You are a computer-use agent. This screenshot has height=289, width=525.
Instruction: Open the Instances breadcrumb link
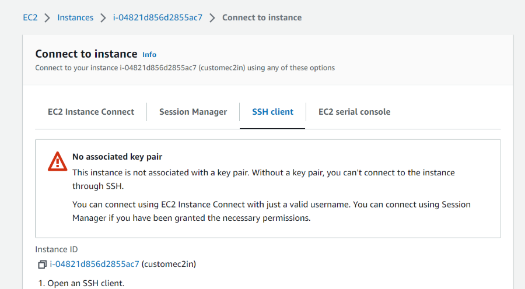(x=75, y=17)
